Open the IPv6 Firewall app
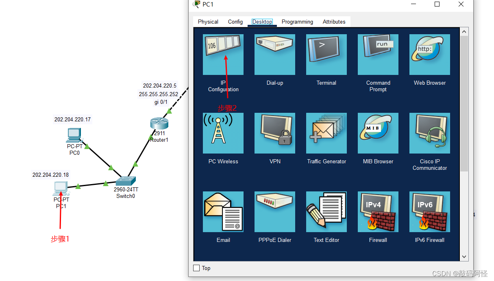The width and height of the screenshot is (494, 281). pyautogui.click(x=430, y=212)
